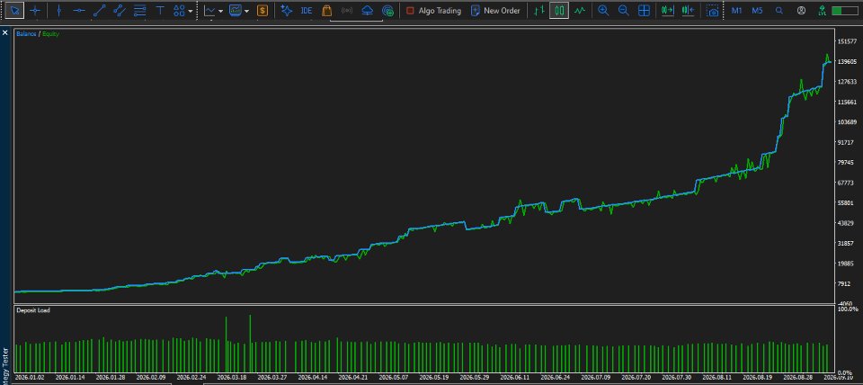Open the VPS cloud hosting icon
Screen dimensions: 863x385
pos(367,11)
